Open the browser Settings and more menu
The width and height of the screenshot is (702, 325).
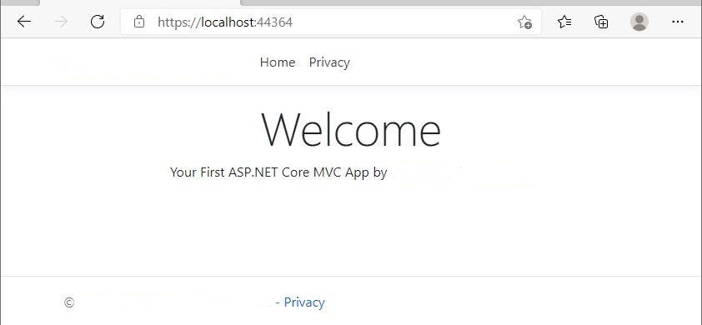coord(678,22)
